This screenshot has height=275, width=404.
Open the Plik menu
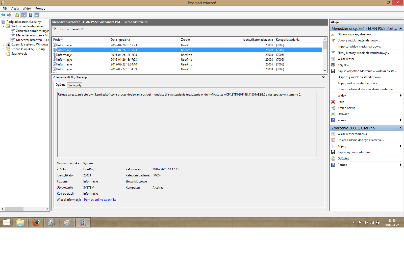click(x=5, y=9)
